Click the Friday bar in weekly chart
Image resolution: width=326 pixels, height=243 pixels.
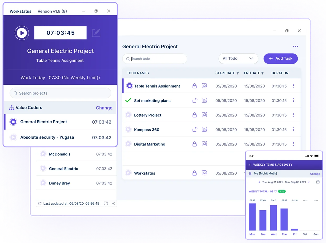[x=295, y=229]
